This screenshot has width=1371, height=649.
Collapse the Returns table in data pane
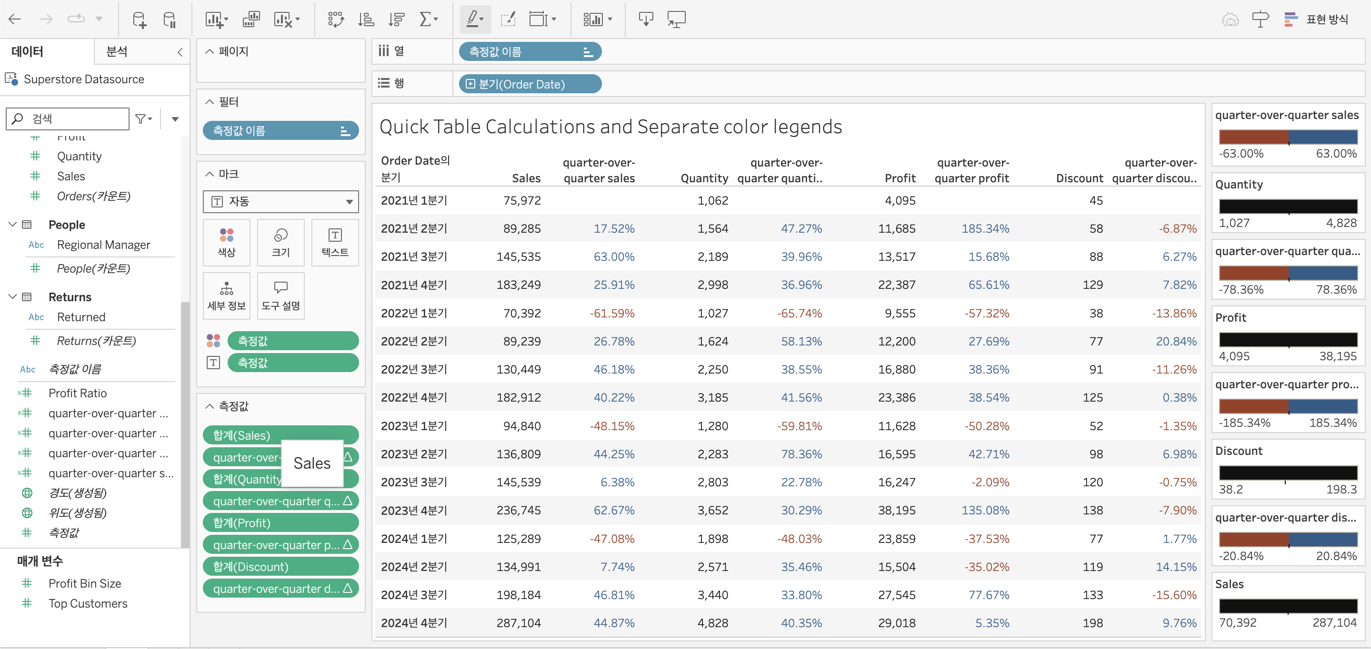[x=13, y=297]
